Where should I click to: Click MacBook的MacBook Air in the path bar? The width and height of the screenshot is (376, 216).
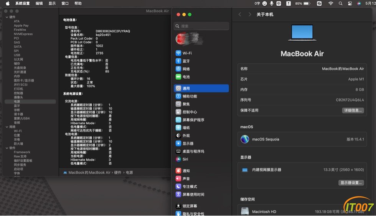89,173
